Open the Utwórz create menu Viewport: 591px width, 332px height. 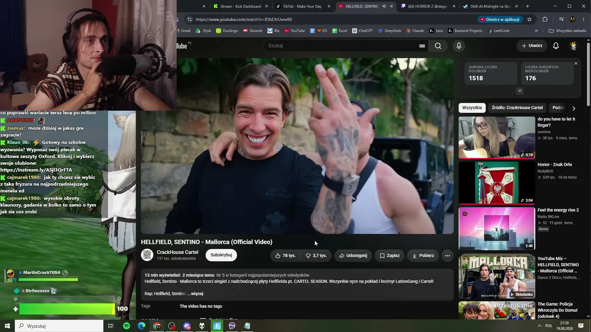[x=532, y=46]
